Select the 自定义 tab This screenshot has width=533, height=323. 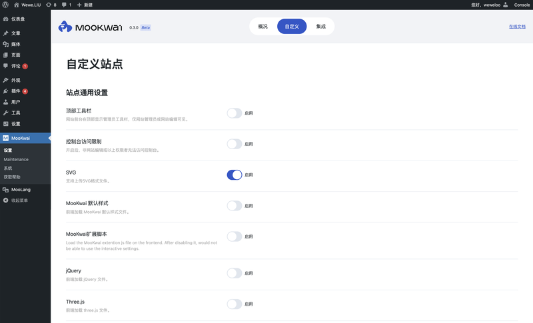point(292,27)
